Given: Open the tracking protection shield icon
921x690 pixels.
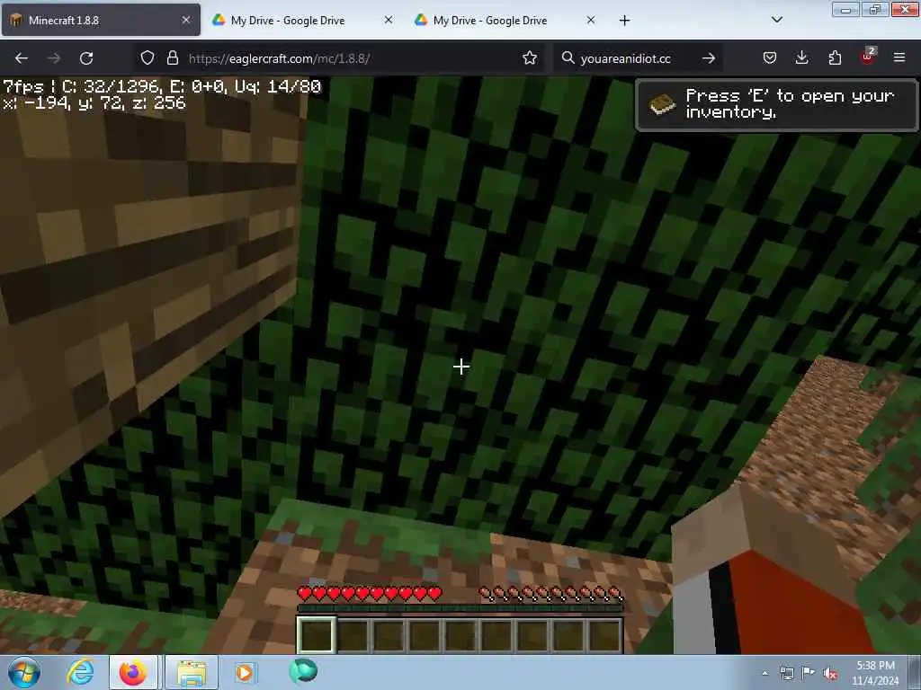Looking at the screenshot, I should coord(148,57).
